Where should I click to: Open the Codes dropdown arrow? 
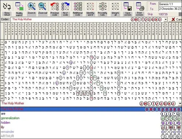(166, 20)
